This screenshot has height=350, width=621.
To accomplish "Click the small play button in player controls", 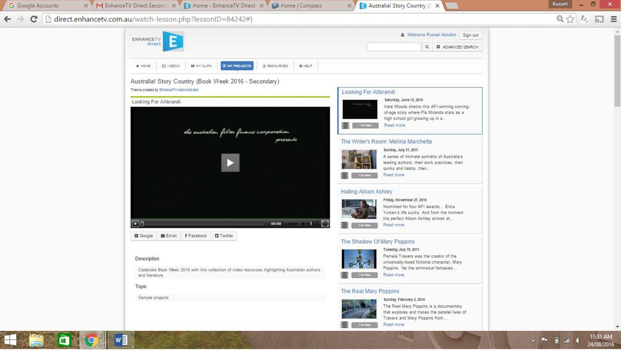I will click(135, 224).
